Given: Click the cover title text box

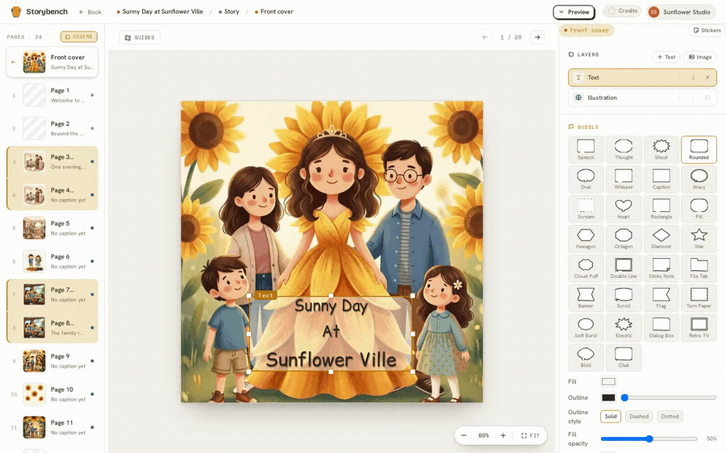Looking at the screenshot, I should (x=331, y=333).
